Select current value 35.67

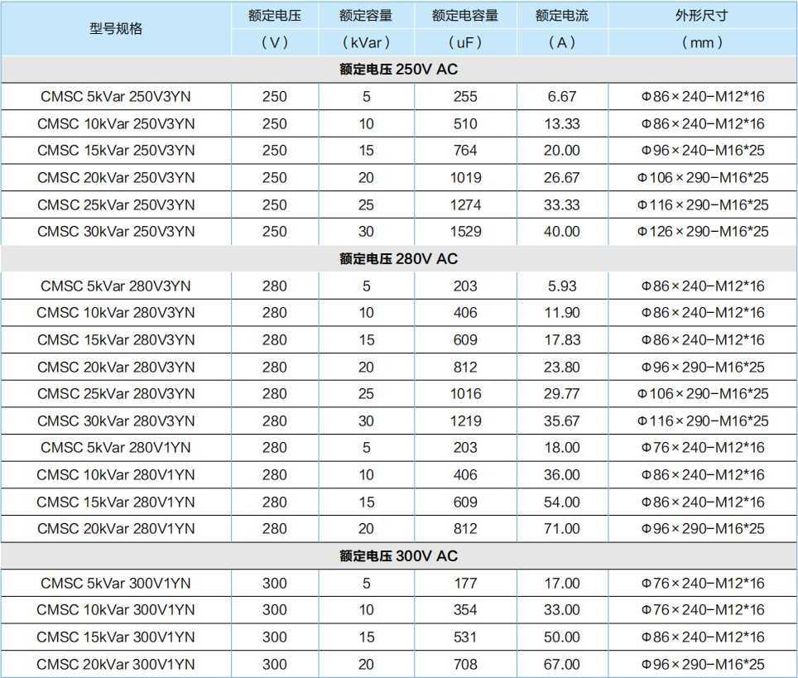coord(562,421)
